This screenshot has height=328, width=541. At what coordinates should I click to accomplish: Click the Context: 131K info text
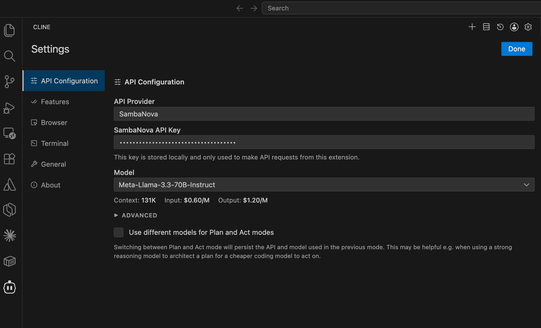coord(135,200)
